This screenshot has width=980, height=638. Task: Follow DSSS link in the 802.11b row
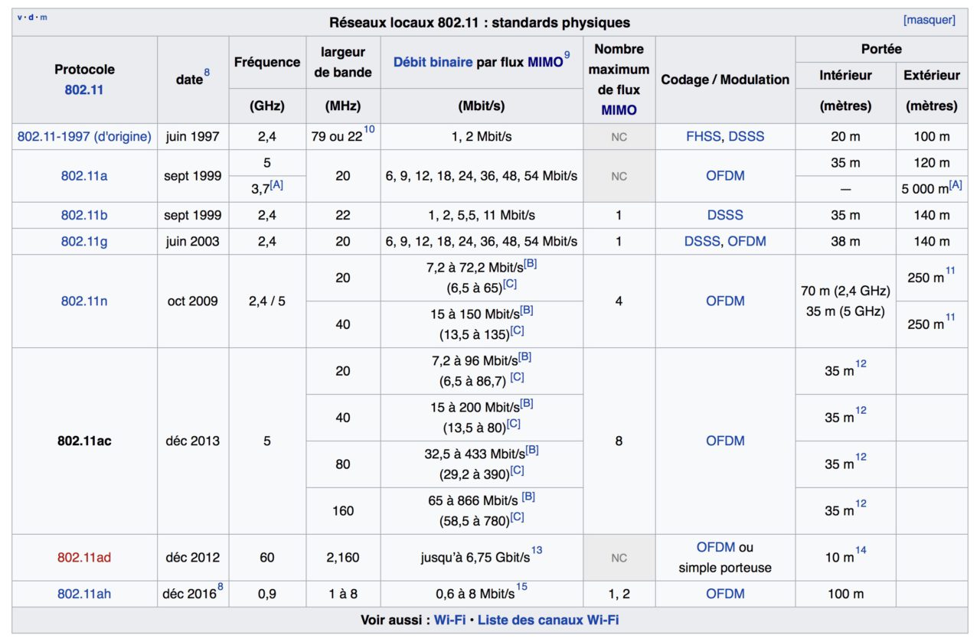(725, 215)
